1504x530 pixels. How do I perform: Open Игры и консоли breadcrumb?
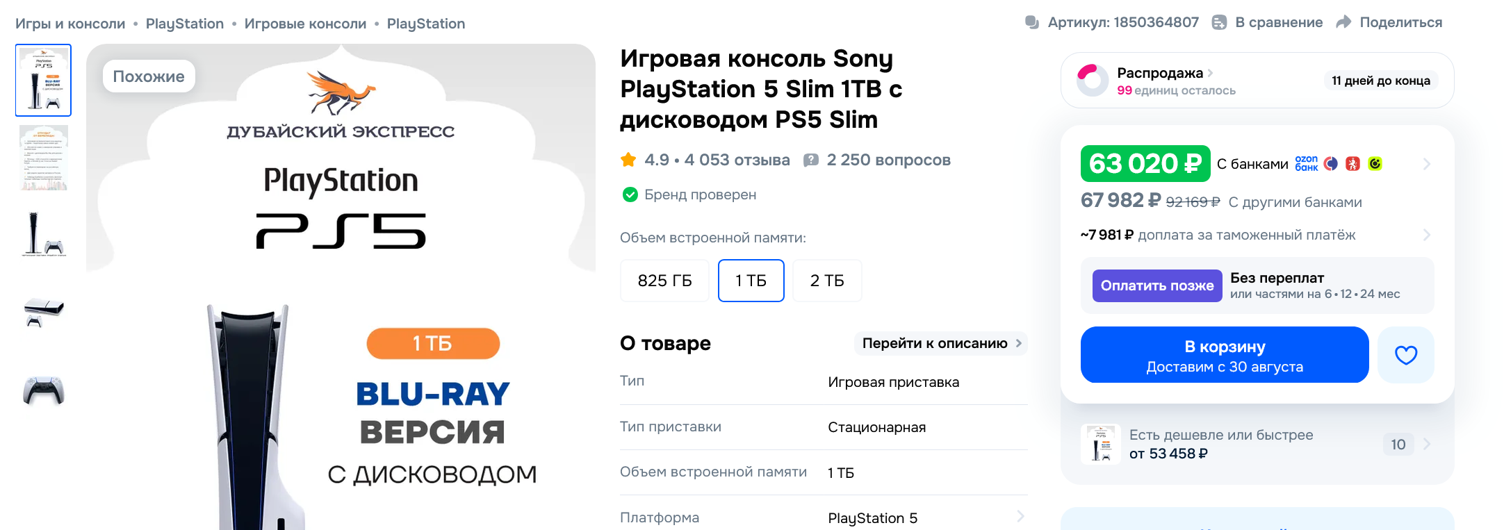point(70,24)
